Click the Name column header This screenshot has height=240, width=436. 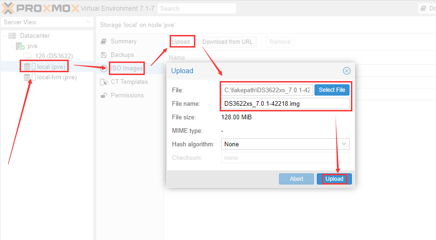point(177,58)
